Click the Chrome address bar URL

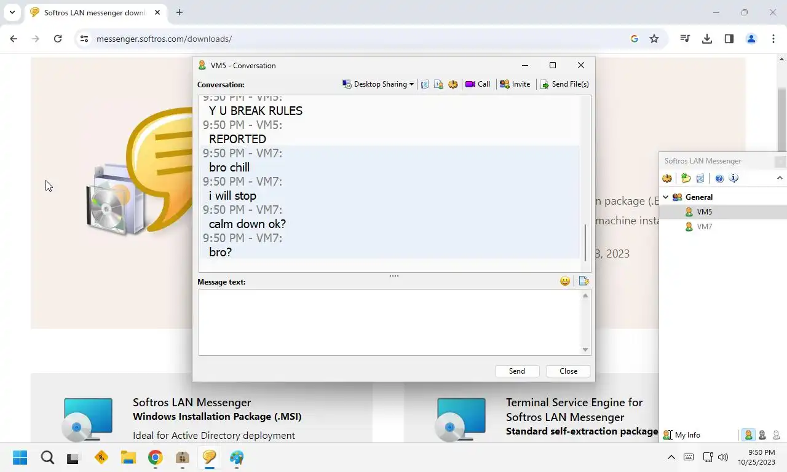164,39
